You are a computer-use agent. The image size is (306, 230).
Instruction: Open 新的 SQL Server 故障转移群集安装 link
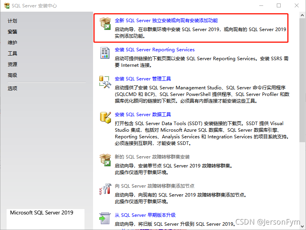(152, 157)
